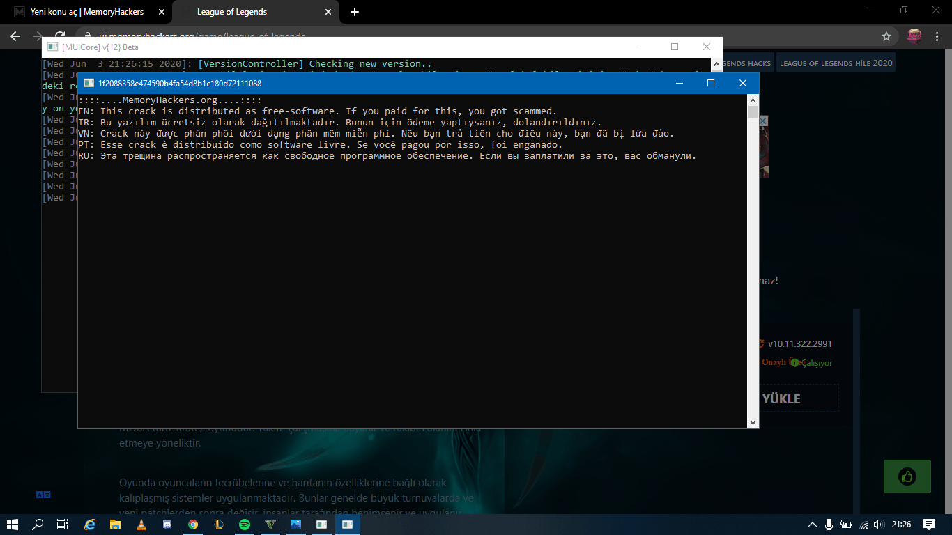Screen dimensions: 952x535
Task: Open a new Chrome tab
Action: coord(355,12)
